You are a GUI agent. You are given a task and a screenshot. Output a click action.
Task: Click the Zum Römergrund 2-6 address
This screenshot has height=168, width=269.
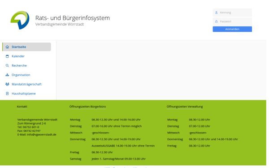click(x=31, y=123)
